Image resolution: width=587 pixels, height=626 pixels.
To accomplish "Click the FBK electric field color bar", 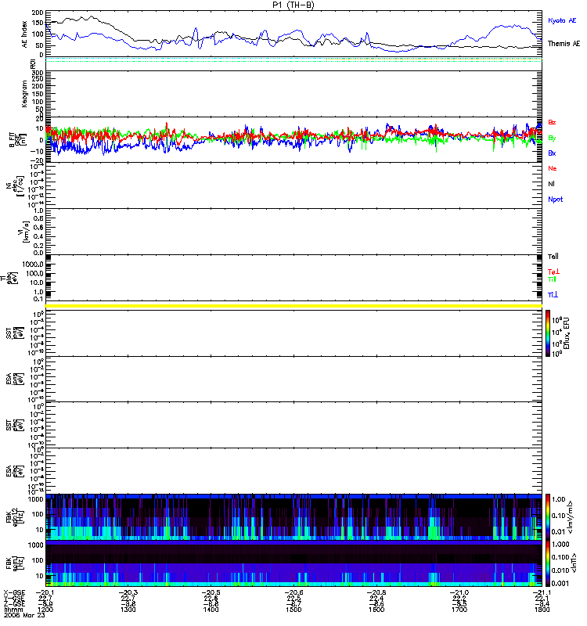I will (x=549, y=515).
